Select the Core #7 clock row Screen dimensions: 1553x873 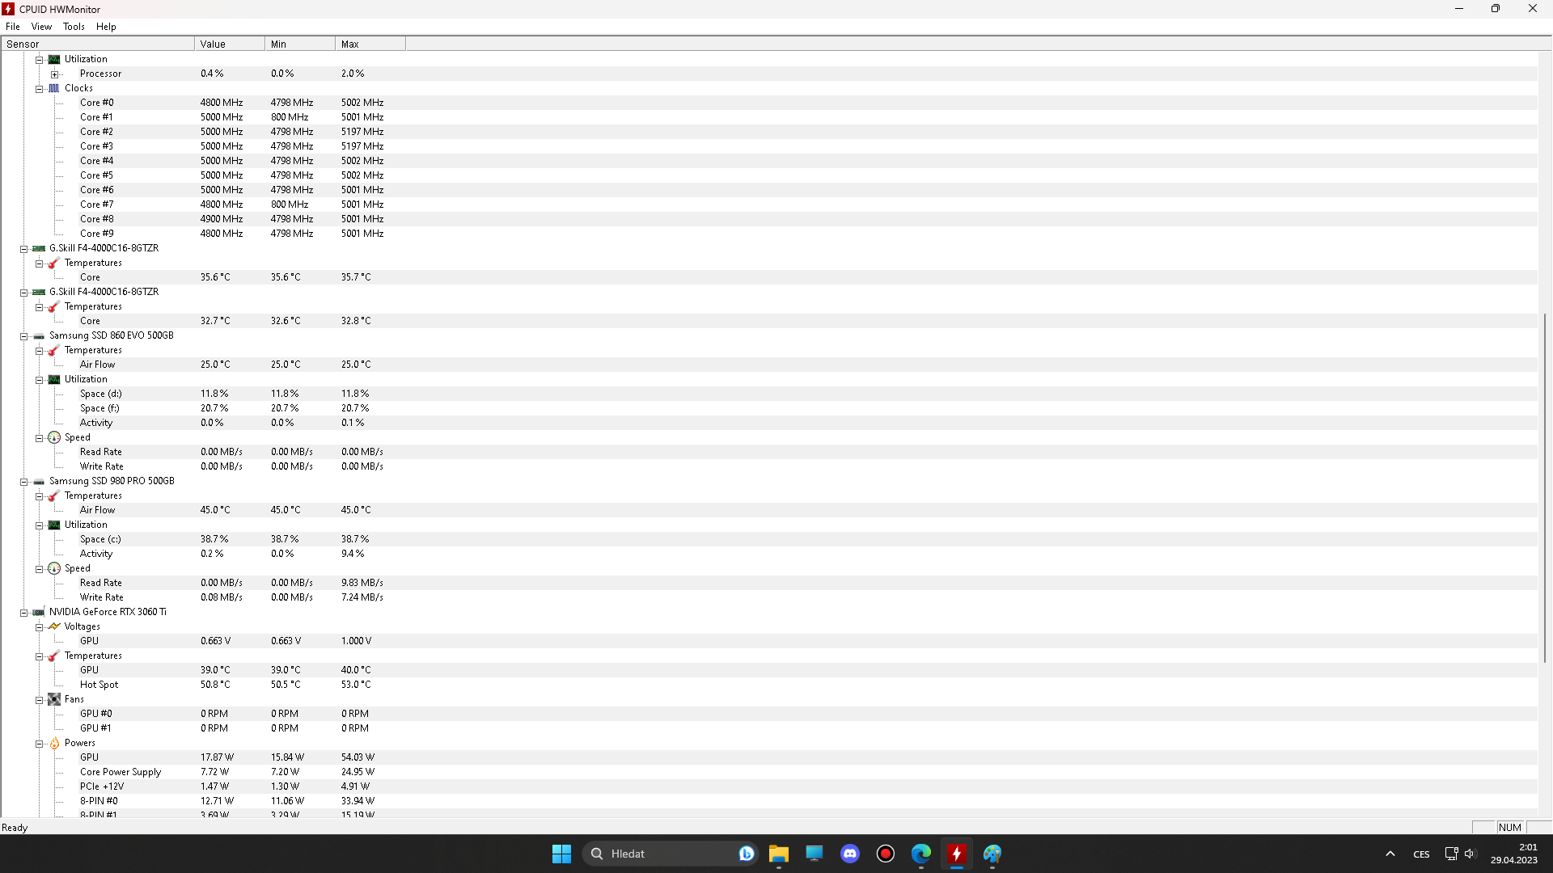point(769,205)
